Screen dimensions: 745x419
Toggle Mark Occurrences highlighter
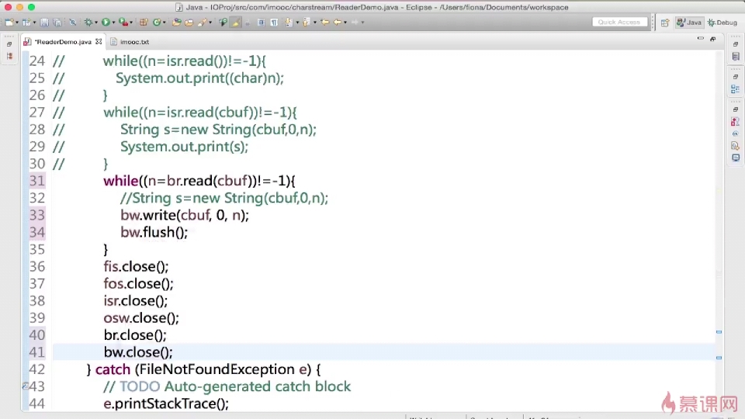[x=236, y=23]
